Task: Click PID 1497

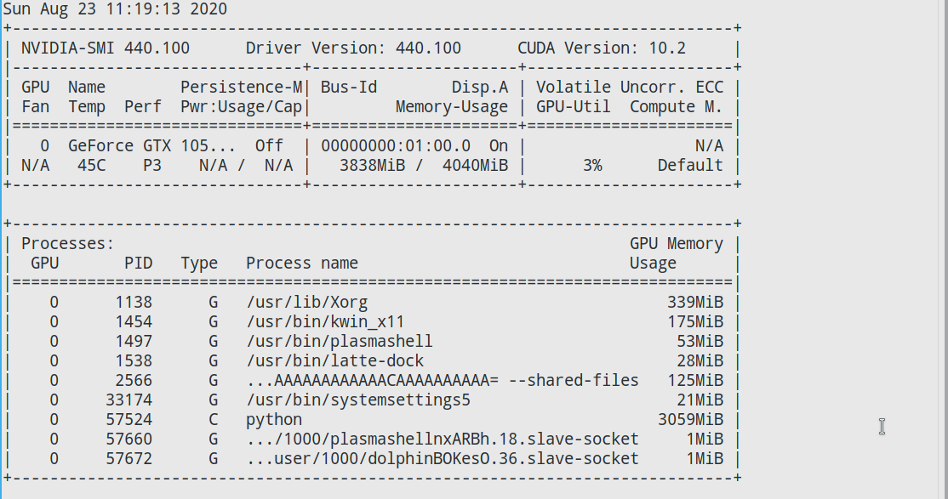Action: [134, 342]
